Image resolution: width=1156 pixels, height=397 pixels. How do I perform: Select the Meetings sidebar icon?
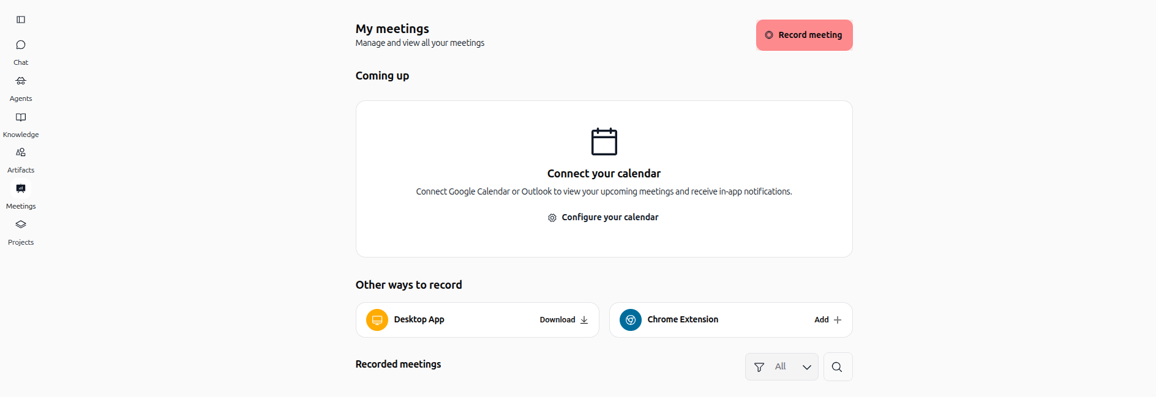[x=21, y=188]
